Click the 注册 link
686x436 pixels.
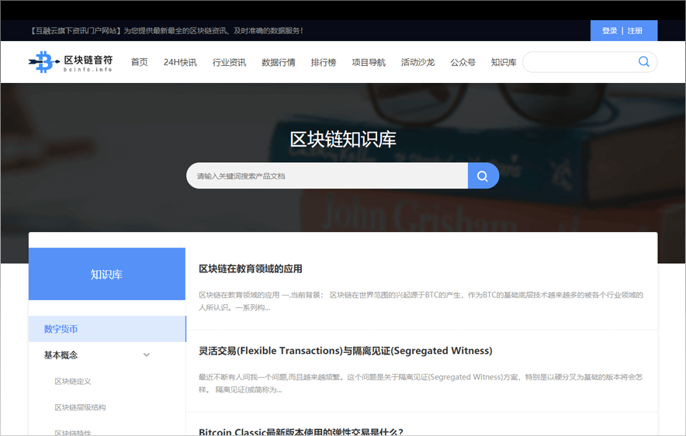click(x=635, y=31)
